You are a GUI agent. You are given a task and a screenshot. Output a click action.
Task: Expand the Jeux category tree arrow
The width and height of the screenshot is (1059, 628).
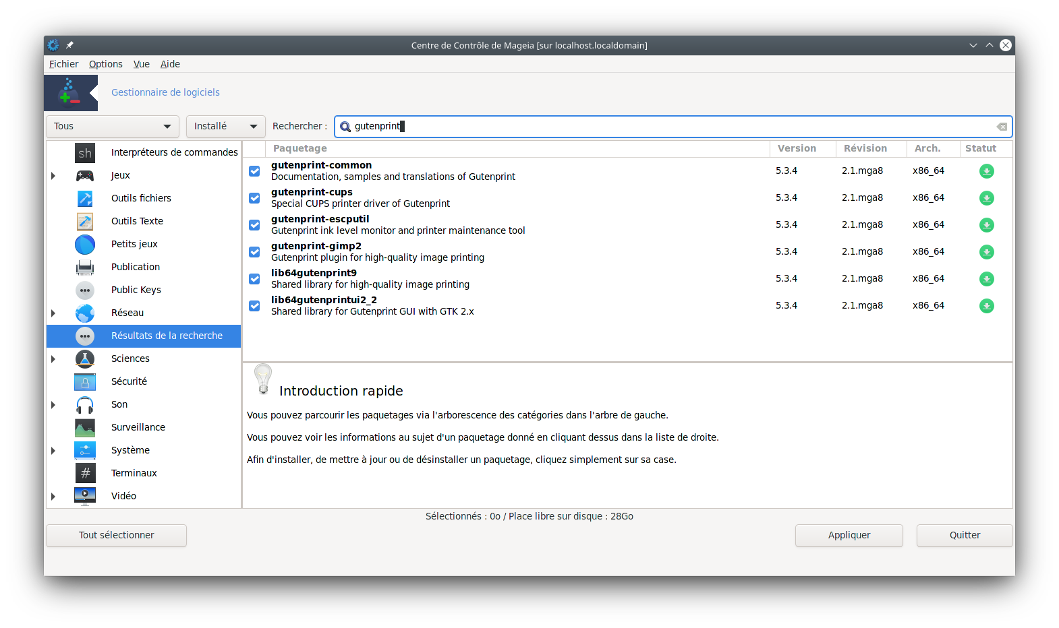(x=53, y=176)
